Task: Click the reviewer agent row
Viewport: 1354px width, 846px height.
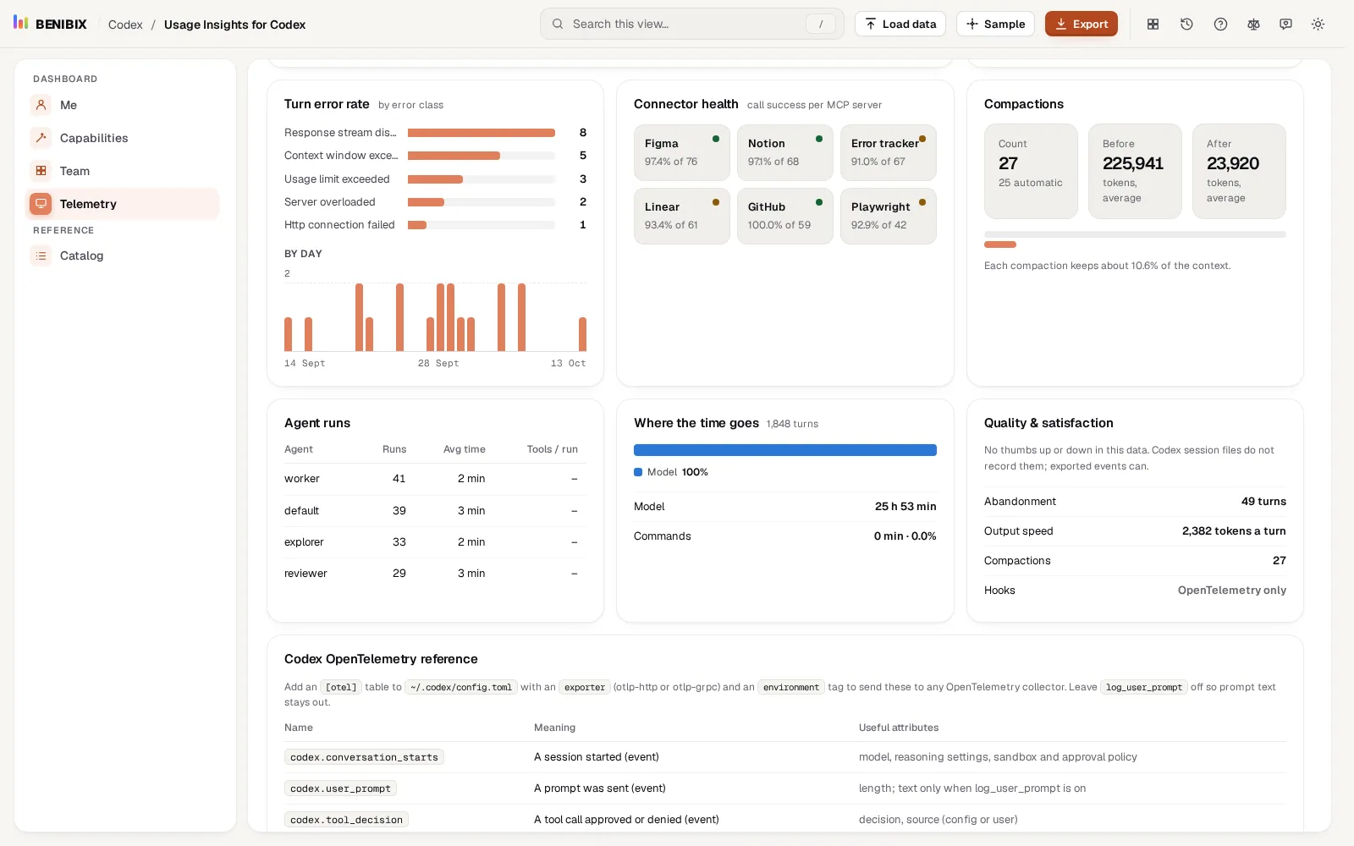Action: [x=435, y=574]
